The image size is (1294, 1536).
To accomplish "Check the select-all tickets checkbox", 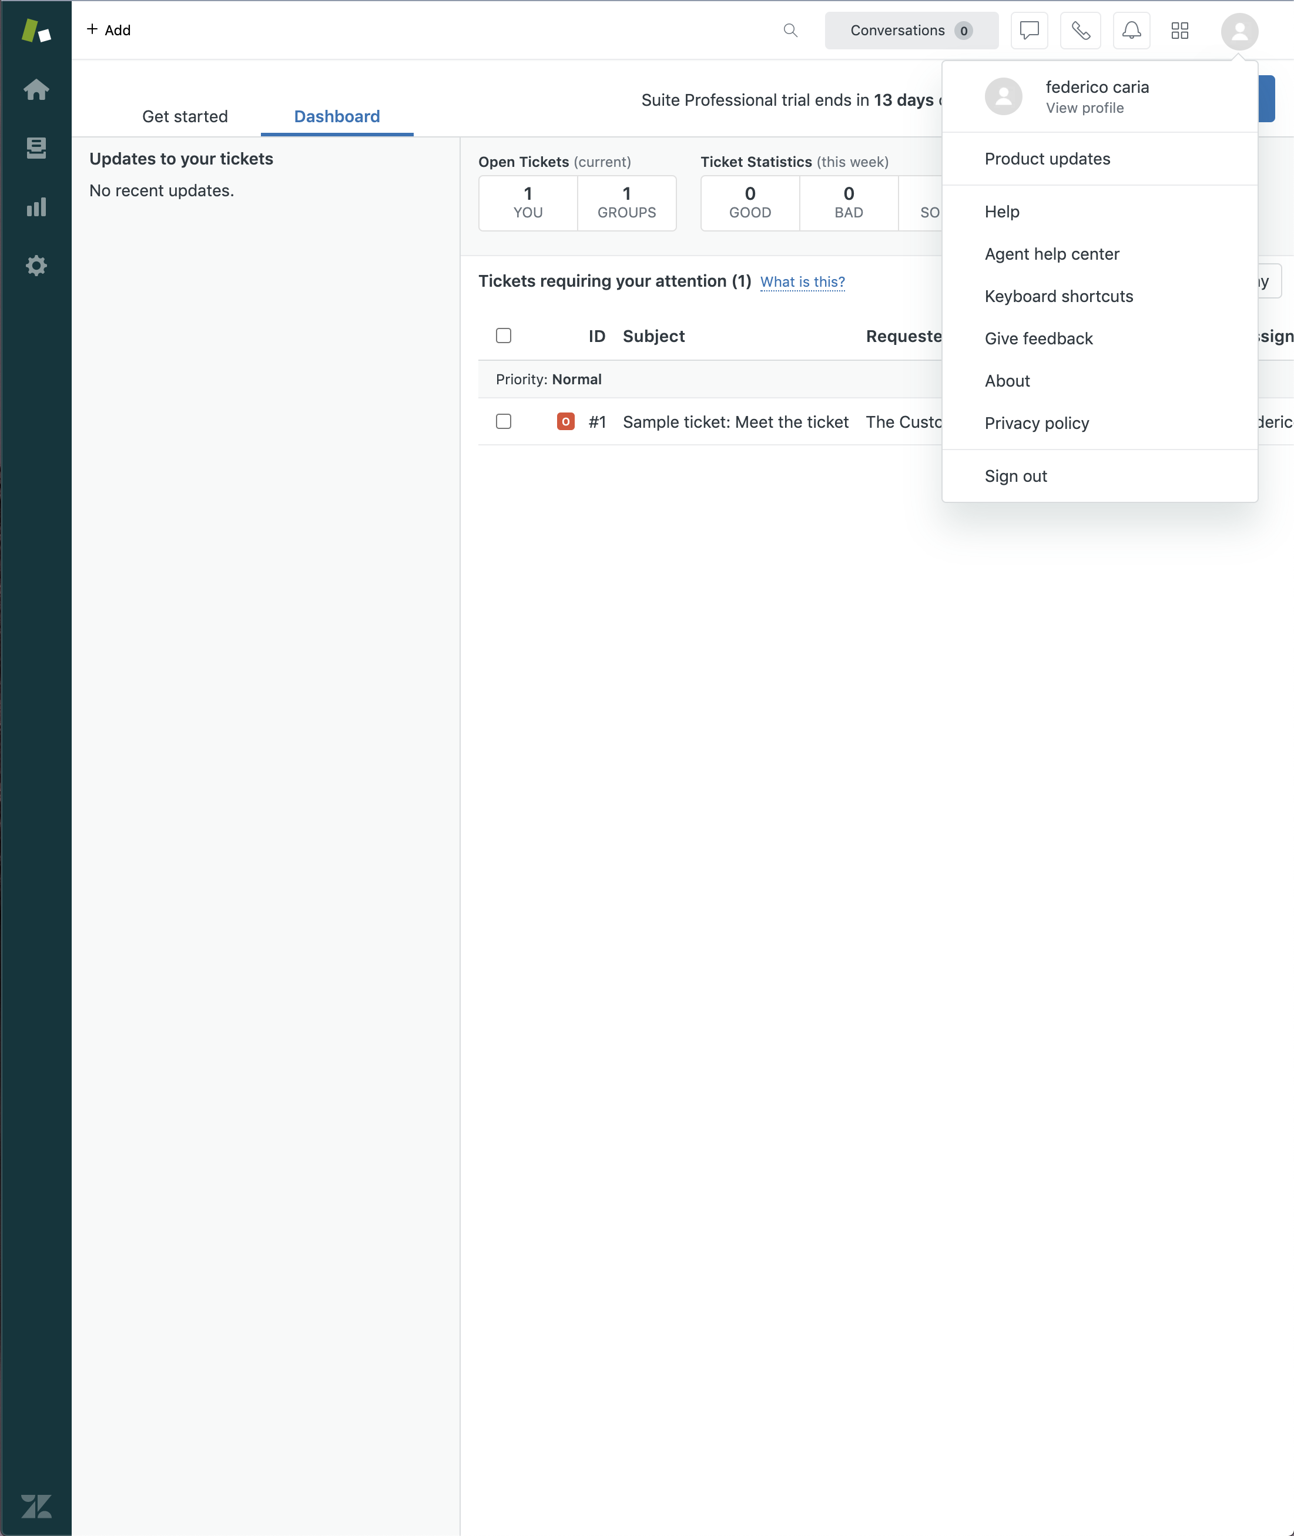I will [504, 335].
